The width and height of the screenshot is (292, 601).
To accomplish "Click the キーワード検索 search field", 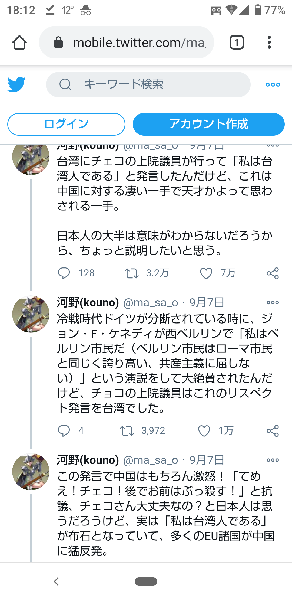I will tap(148, 84).
